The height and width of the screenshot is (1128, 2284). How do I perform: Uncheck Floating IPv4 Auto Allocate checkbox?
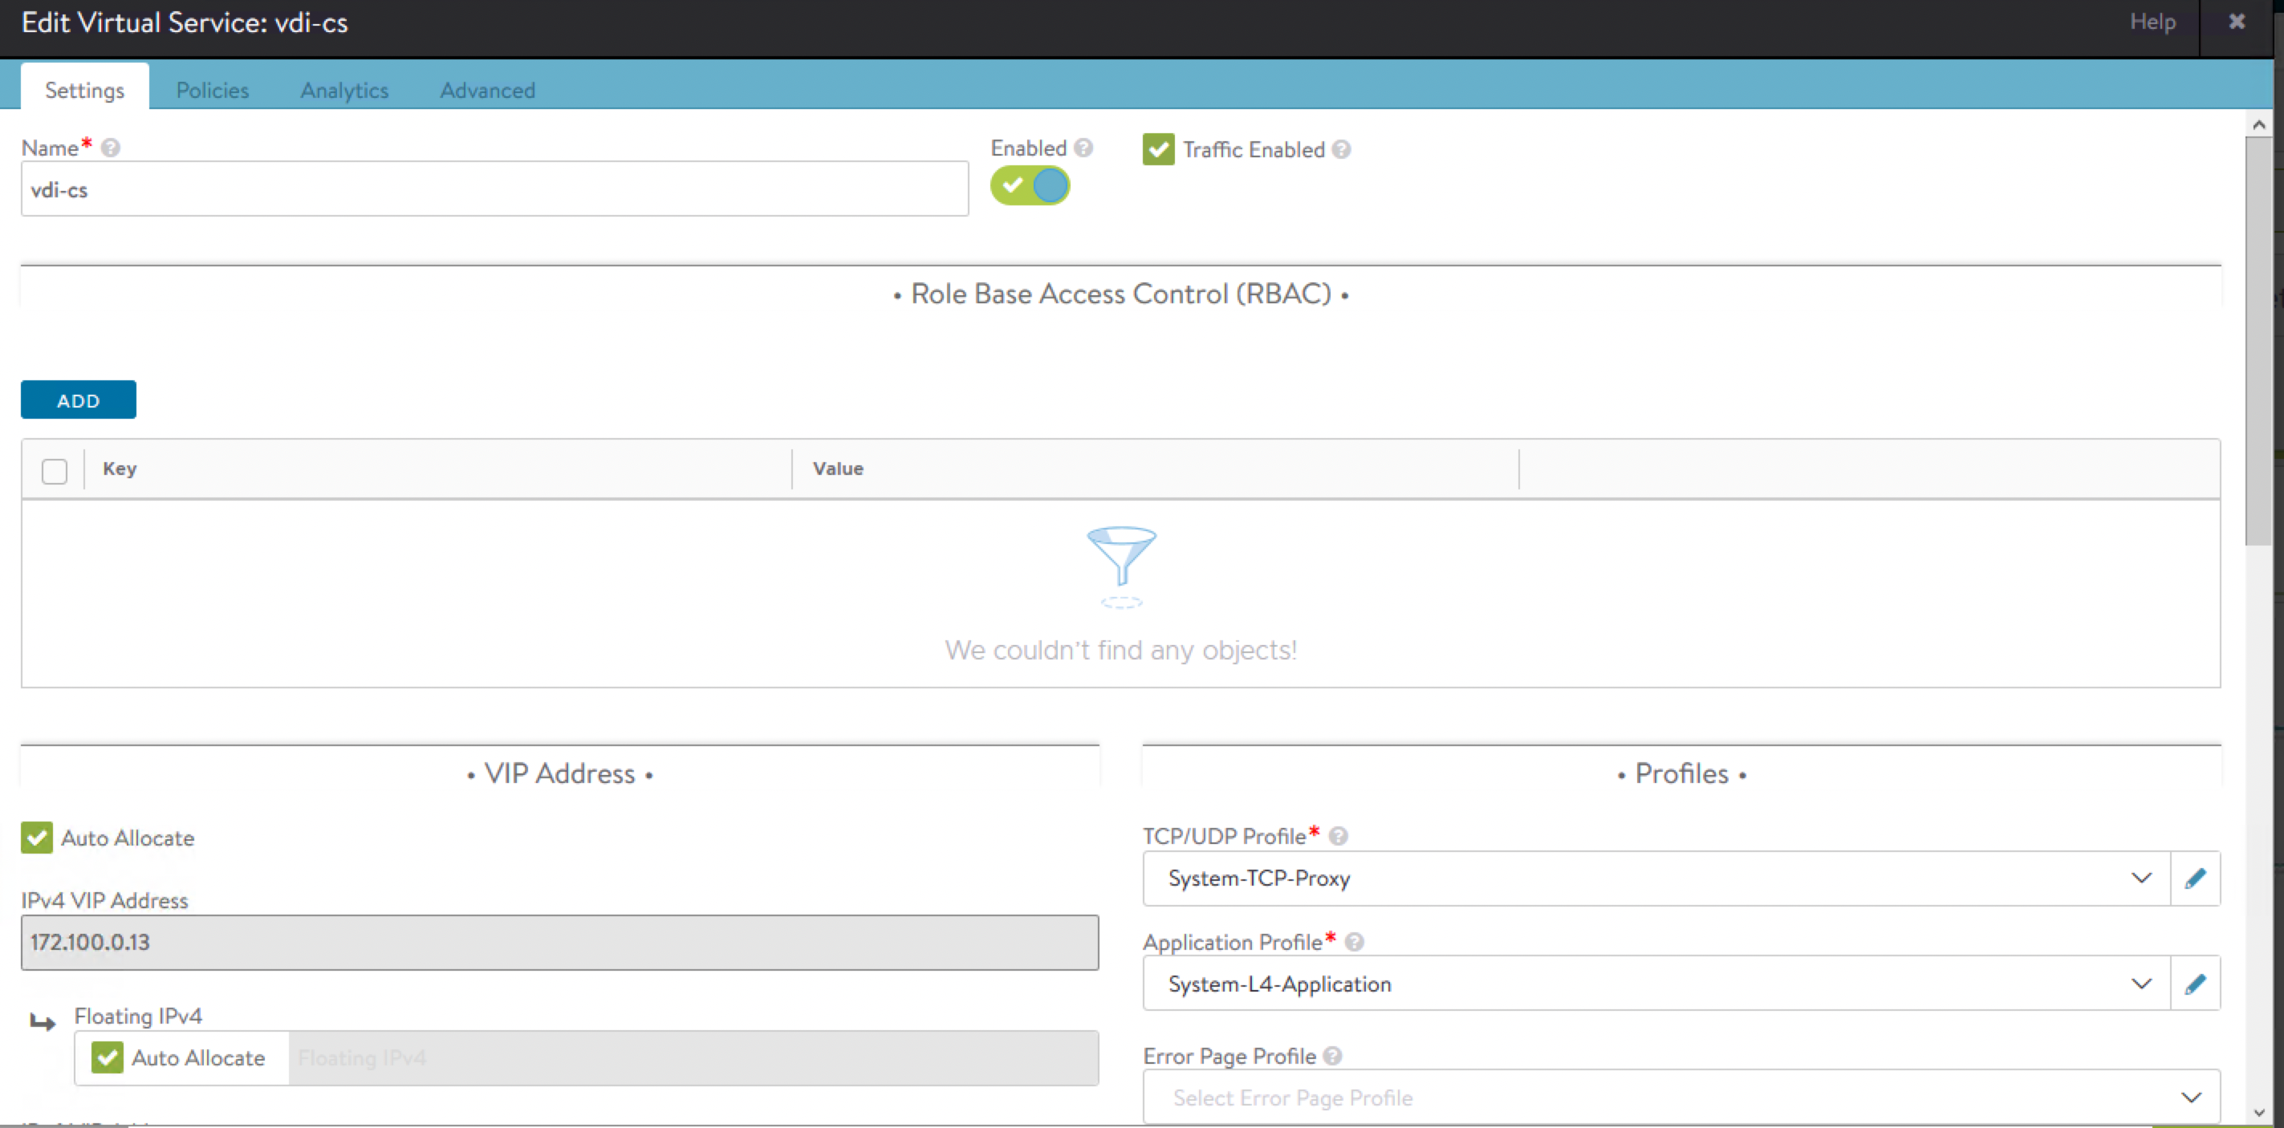coord(108,1057)
